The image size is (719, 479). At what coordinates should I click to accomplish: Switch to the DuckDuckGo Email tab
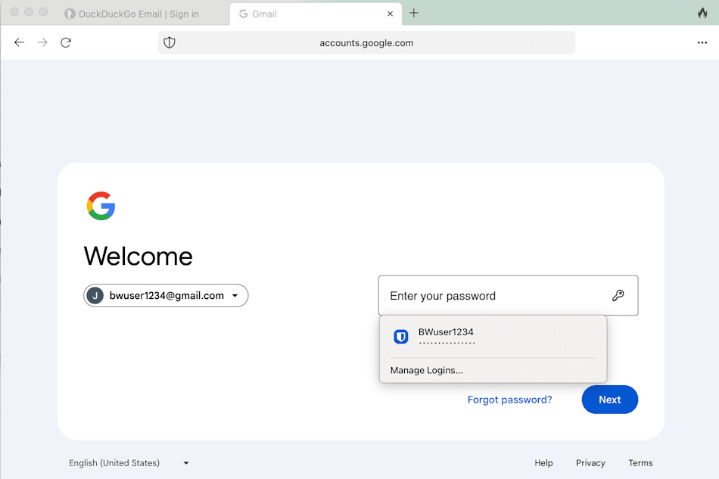pos(136,13)
